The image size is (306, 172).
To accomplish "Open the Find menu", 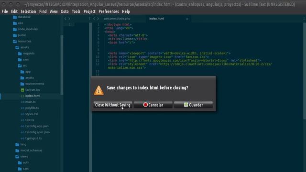I will pyautogui.click(x=43, y=11).
